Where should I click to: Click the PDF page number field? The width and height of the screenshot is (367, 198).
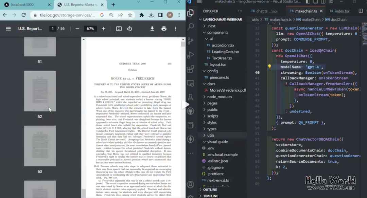click(x=53, y=29)
